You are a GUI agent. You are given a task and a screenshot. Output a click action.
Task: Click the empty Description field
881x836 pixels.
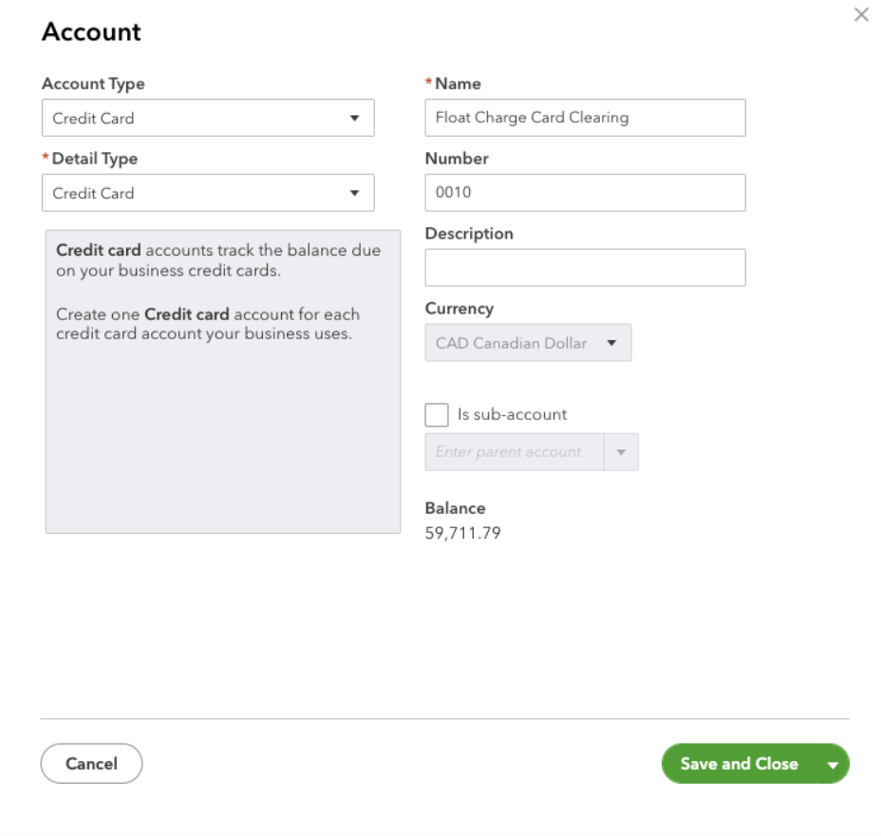pyautogui.click(x=585, y=268)
